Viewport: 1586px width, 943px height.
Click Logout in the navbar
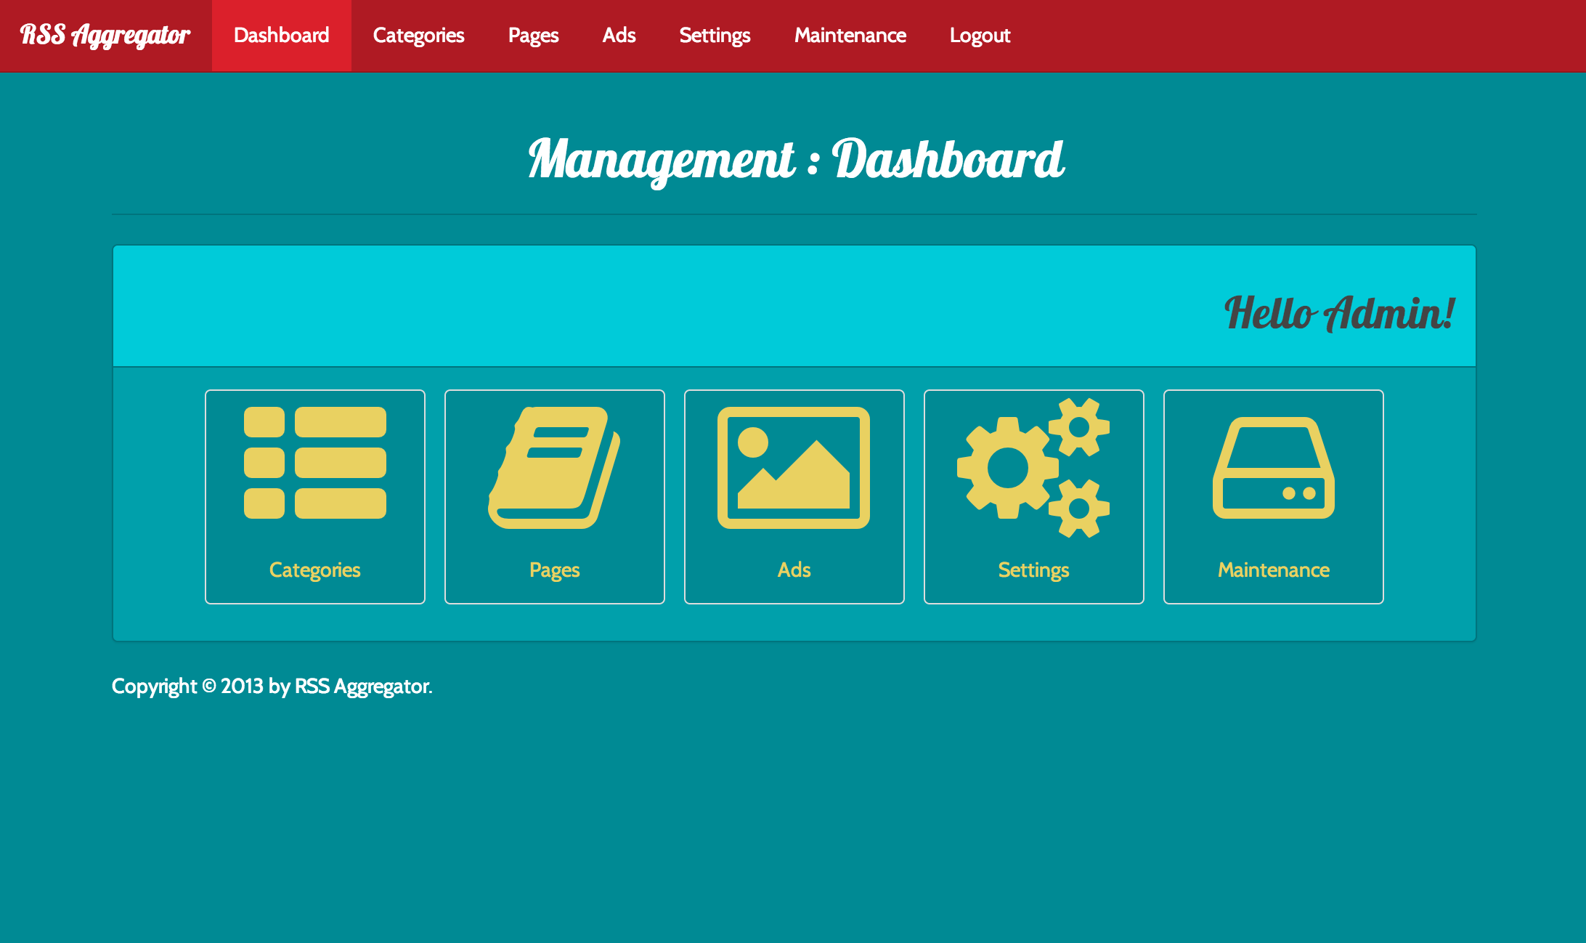pos(980,36)
